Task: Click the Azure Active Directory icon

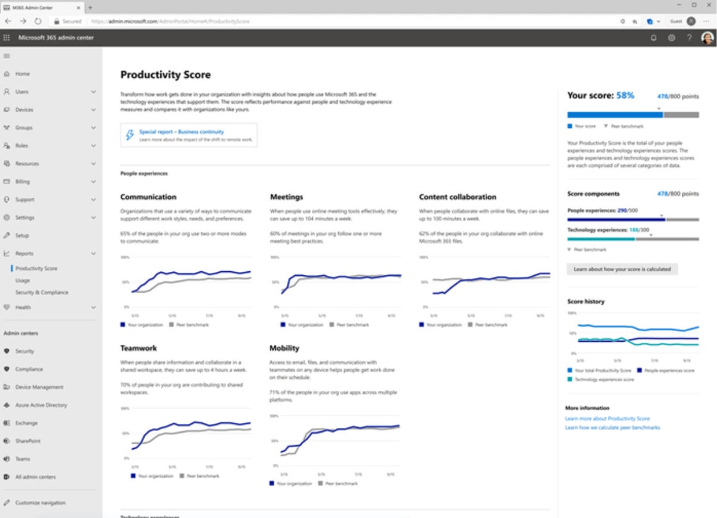Action: point(7,405)
